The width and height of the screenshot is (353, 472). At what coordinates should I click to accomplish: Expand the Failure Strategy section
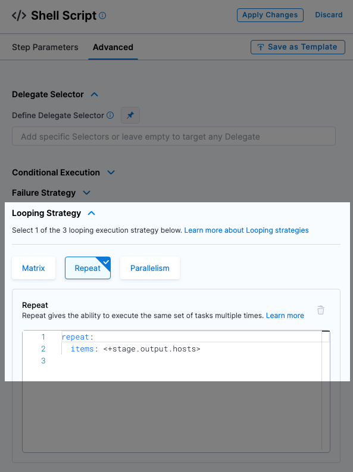coord(86,193)
